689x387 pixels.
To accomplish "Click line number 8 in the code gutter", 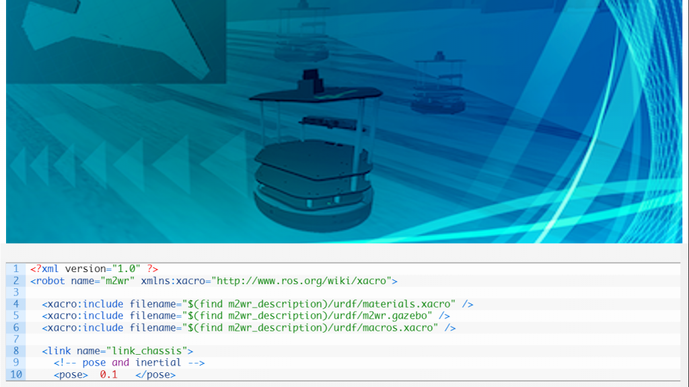I will click(x=16, y=351).
